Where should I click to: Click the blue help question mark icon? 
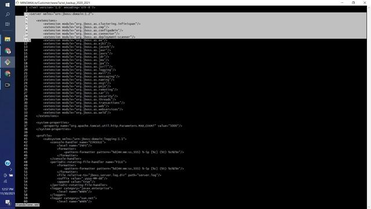tap(8, 163)
